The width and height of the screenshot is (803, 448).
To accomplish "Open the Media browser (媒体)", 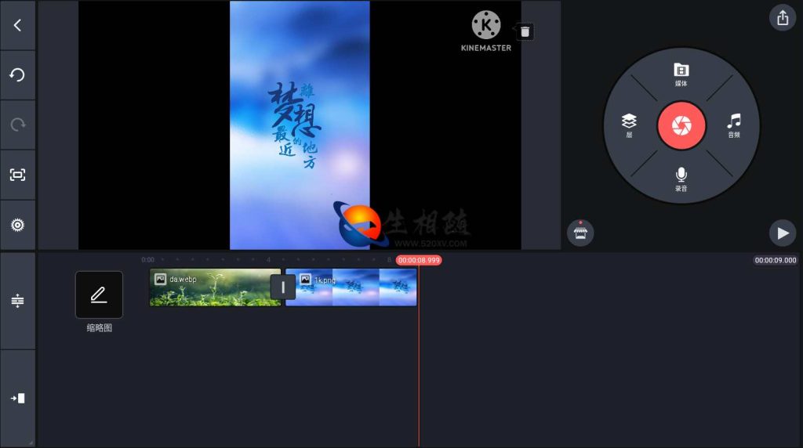I will click(x=681, y=74).
